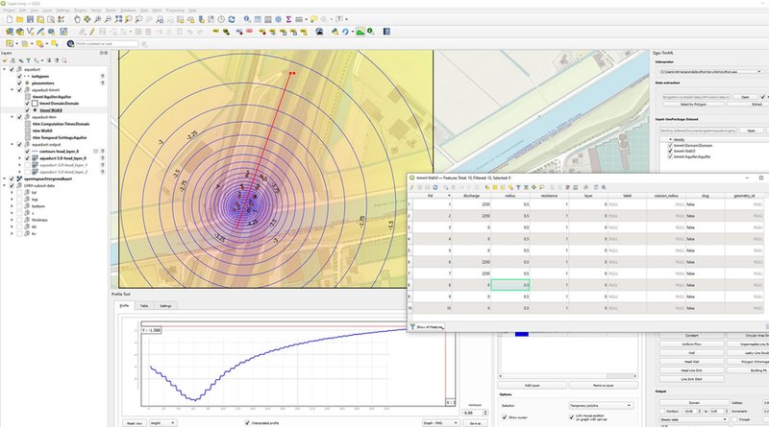Click the Statistical Summary sigma icon
Viewport: 769px width, 427px height.
(288, 19)
